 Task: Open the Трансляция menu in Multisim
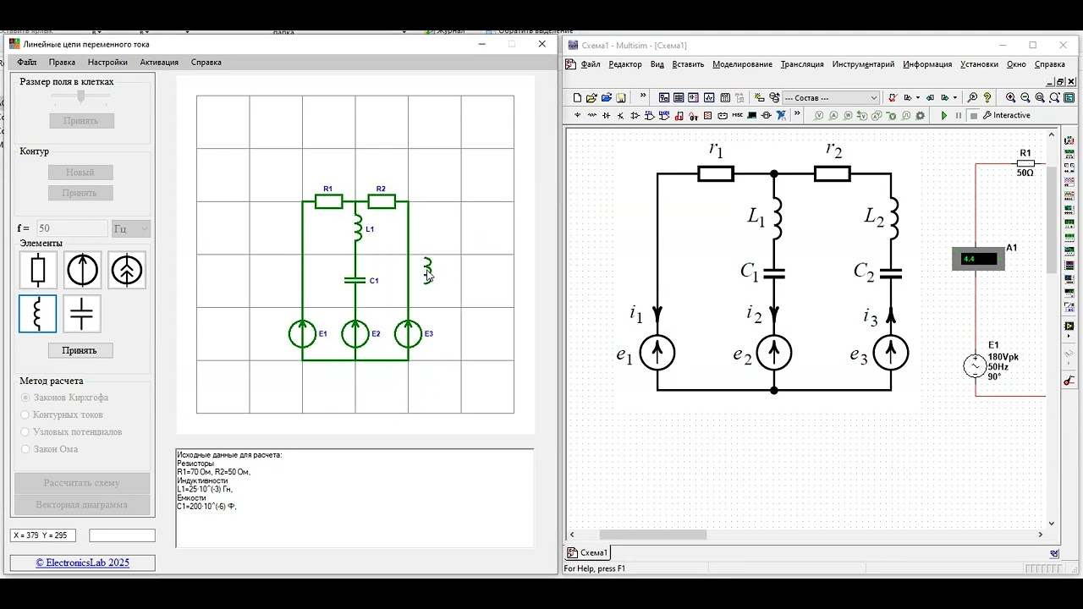click(x=802, y=64)
